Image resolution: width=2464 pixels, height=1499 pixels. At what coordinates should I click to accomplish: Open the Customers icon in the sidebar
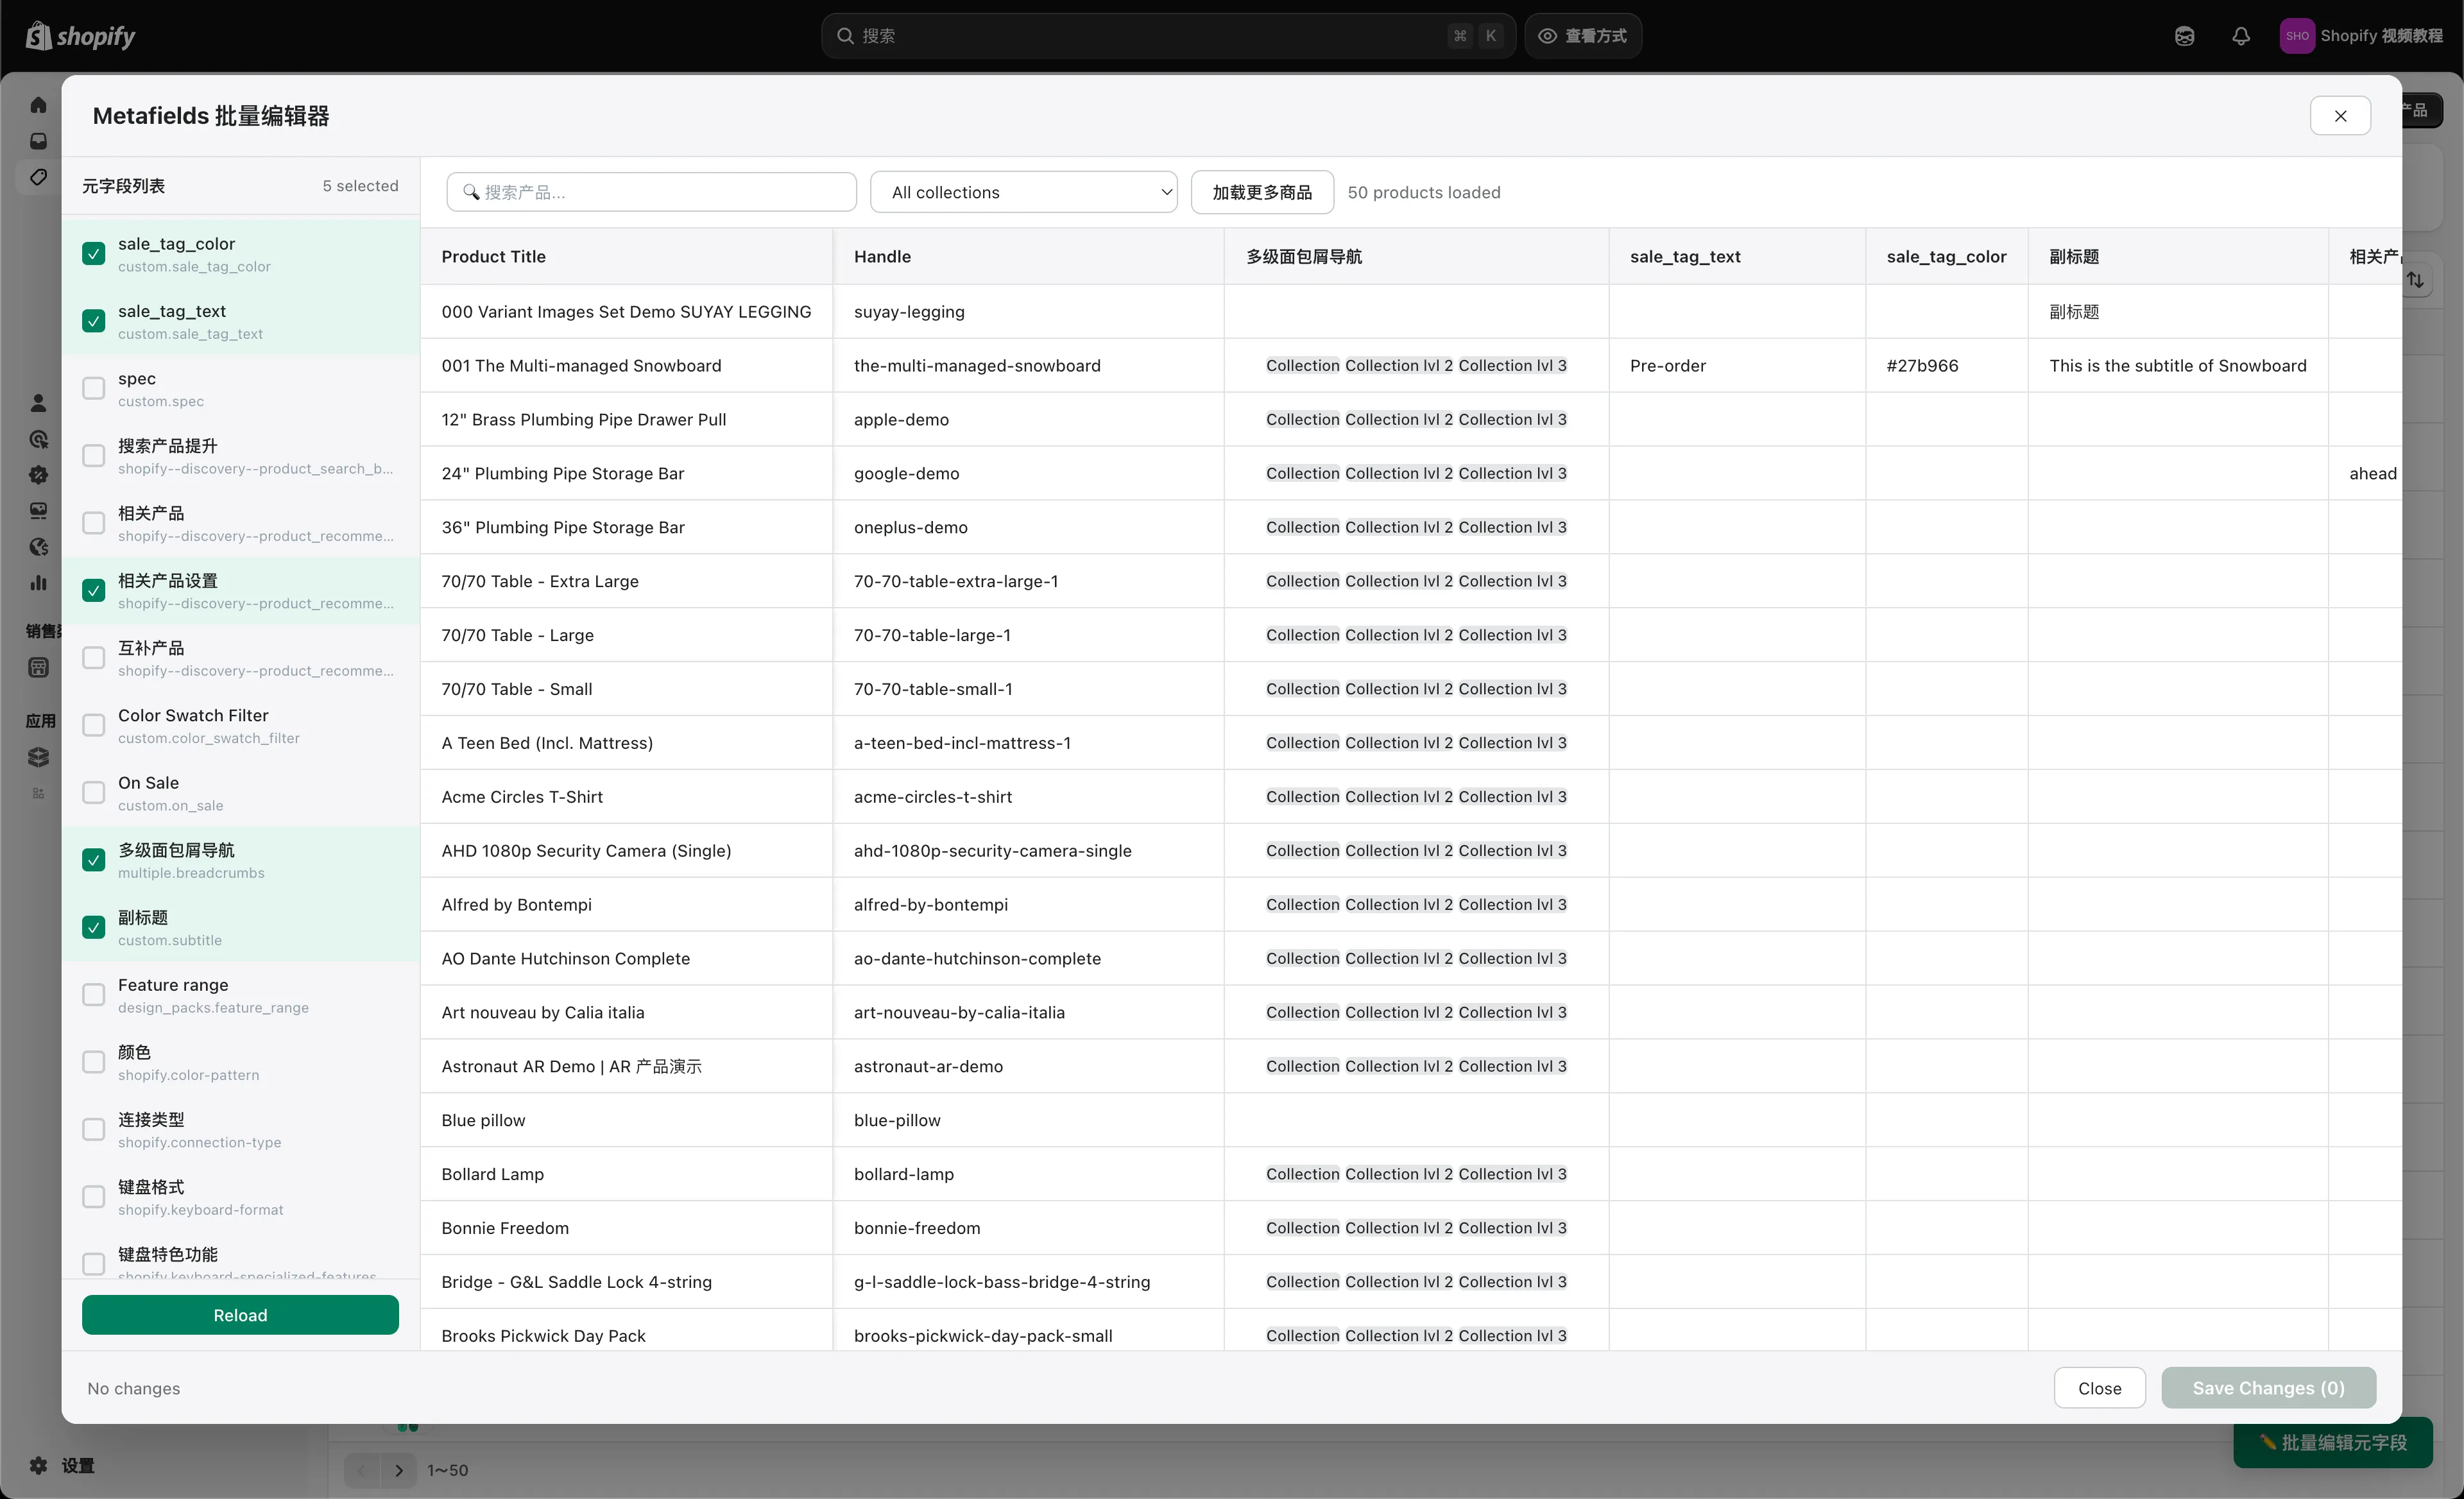click(x=38, y=403)
